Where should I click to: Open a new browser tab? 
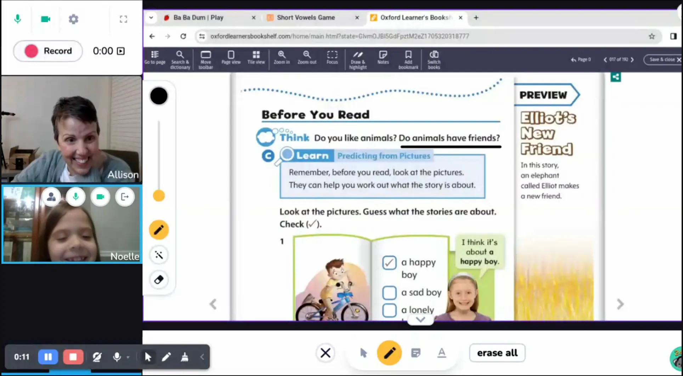pos(476,18)
